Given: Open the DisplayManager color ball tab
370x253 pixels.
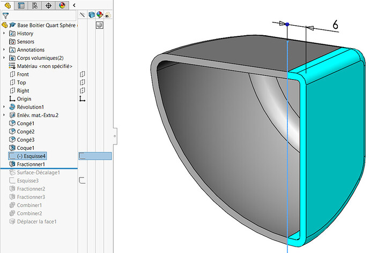Looking at the screenshot, I should pyautogui.click(x=63, y=5).
